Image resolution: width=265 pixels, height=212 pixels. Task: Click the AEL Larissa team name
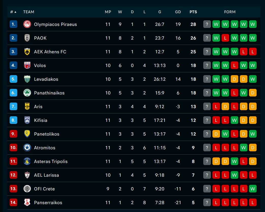tap(46, 175)
